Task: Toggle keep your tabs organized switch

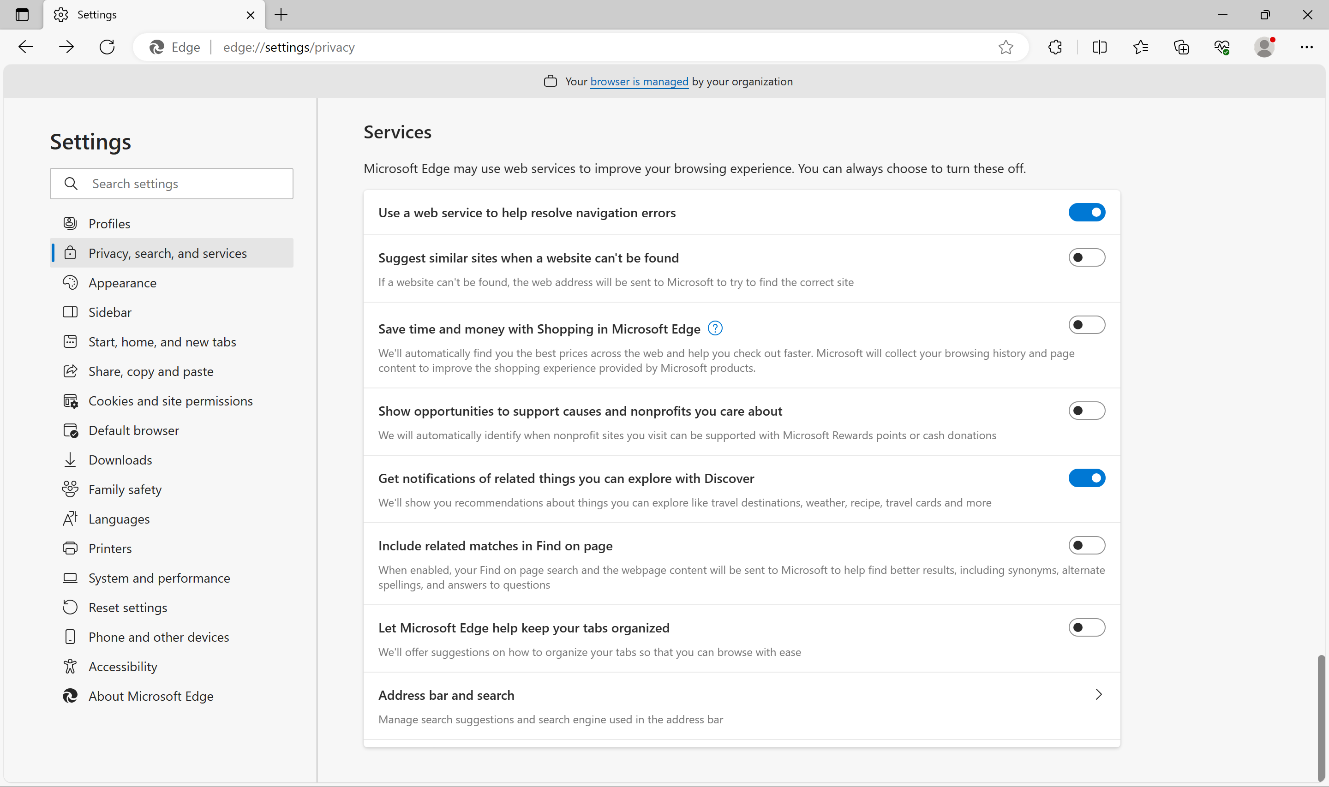Action: pyautogui.click(x=1086, y=627)
